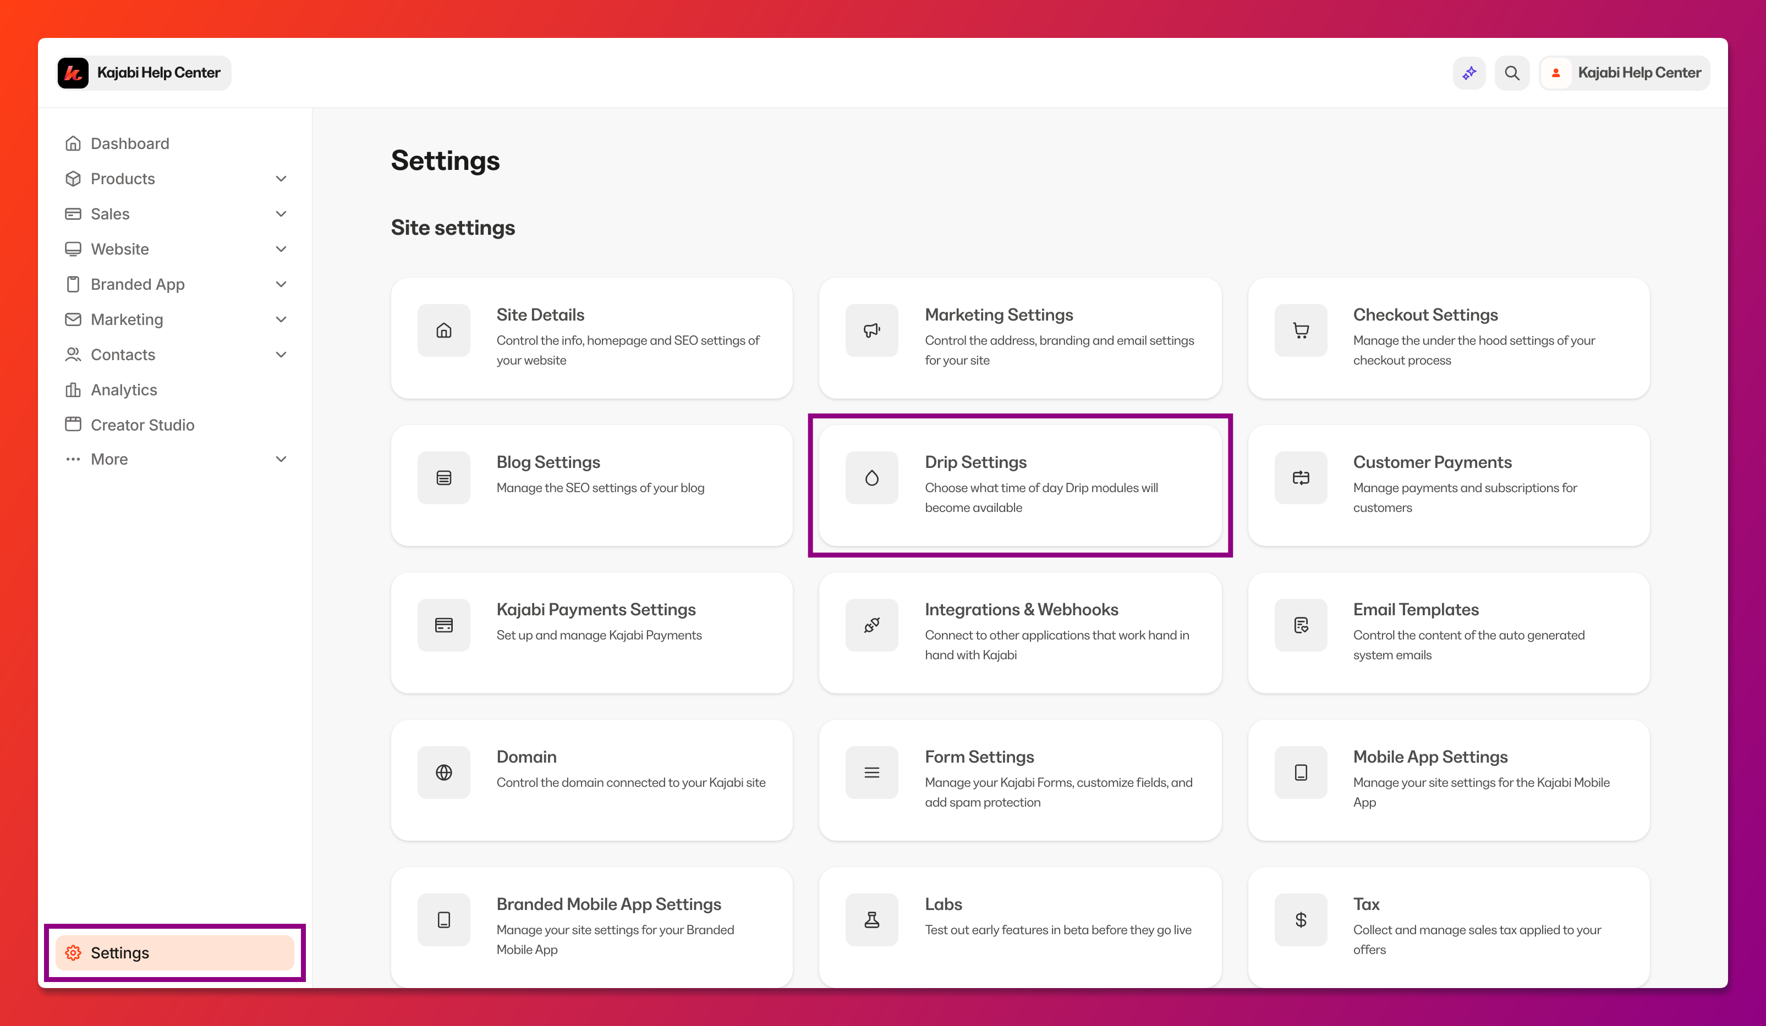This screenshot has height=1026, width=1766.
Task: Click the Drip Settings droplet icon
Action: pos(872,478)
